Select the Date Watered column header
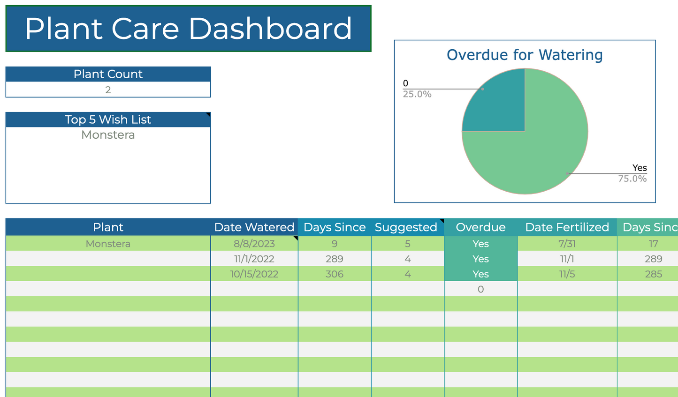The height and width of the screenshot is (397, 678). tap(254, 227)
